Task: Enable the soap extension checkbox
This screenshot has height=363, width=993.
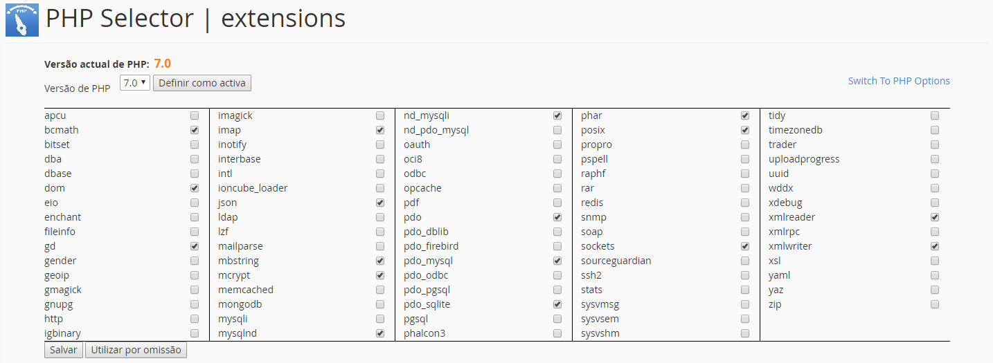Action: [745, 232]
